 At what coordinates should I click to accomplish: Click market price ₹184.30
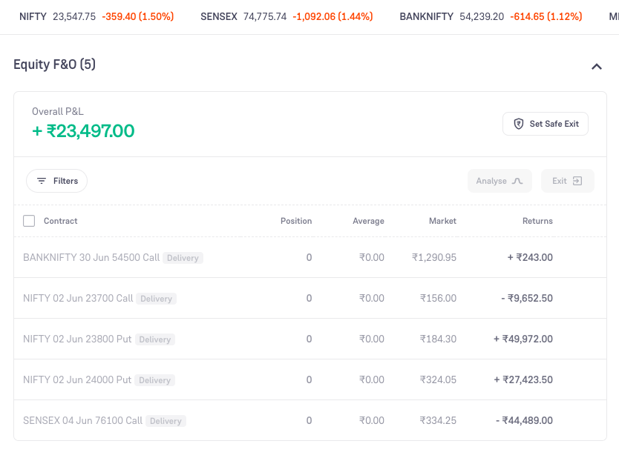click(x=438, y=339)
